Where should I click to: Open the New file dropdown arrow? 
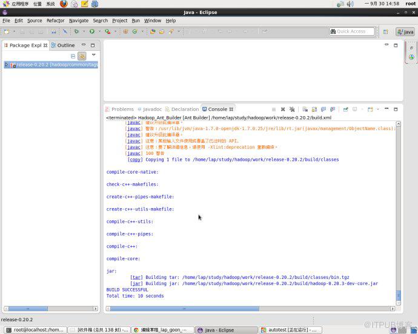click(14, 31)
